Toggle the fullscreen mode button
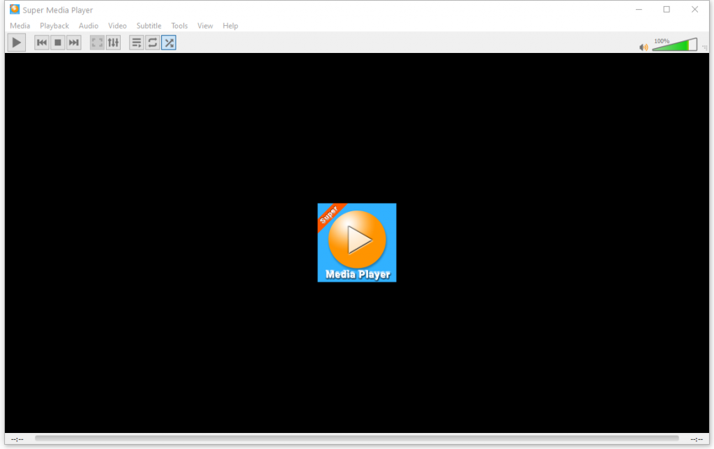This screenshot has width=714, height=449. (x=96, y=42)
